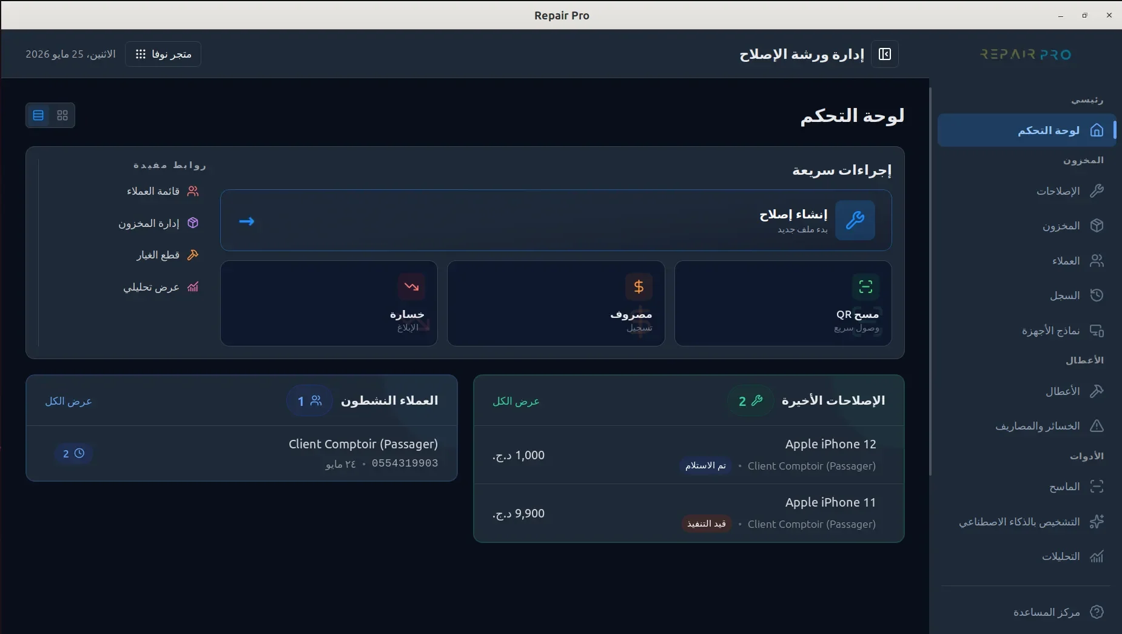Click the 1,000 د.ج. amount

(519, 455)
